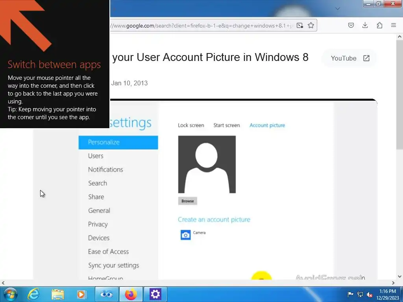The image size is (403, 302).
Task: Select Ease of Access in settings list
Action: [108, 252]
